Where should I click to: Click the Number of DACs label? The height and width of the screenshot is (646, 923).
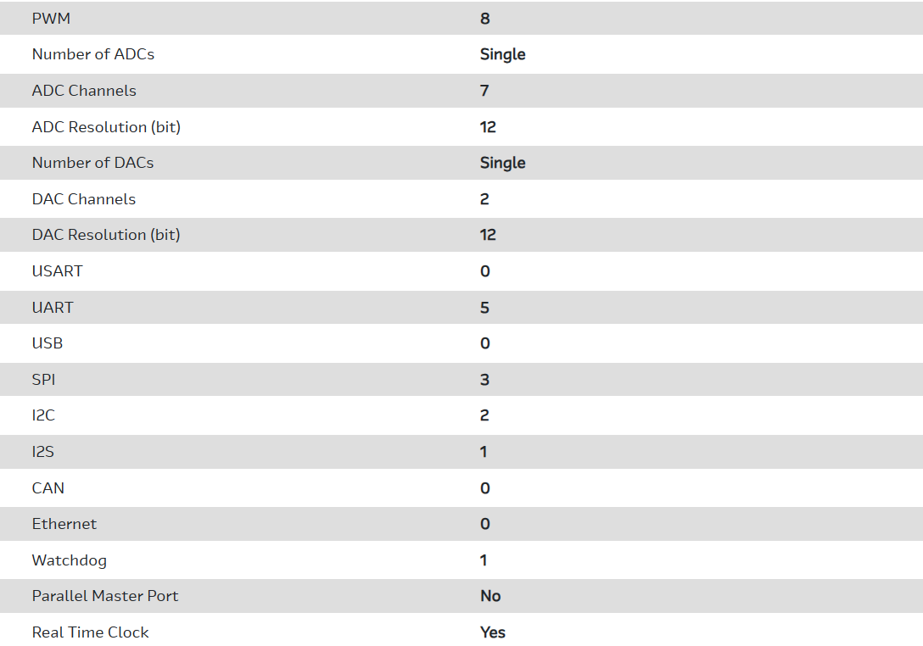click(93, 163)
